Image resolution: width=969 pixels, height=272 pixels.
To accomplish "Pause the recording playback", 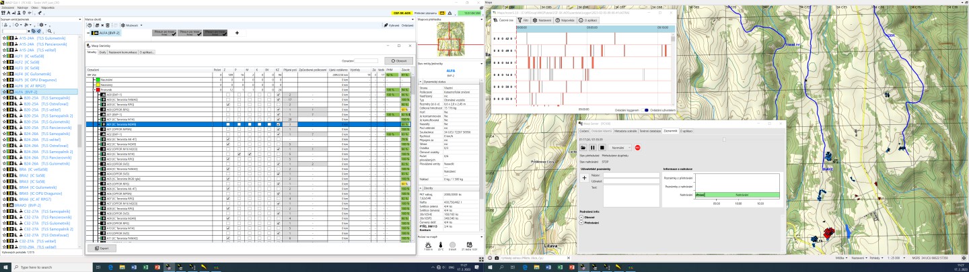I will coord(593,147).
